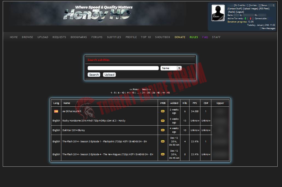The width and height of the screenshot is (282, 187).
Task: Go to results page 6 - 10
Action: click(121, 93)
